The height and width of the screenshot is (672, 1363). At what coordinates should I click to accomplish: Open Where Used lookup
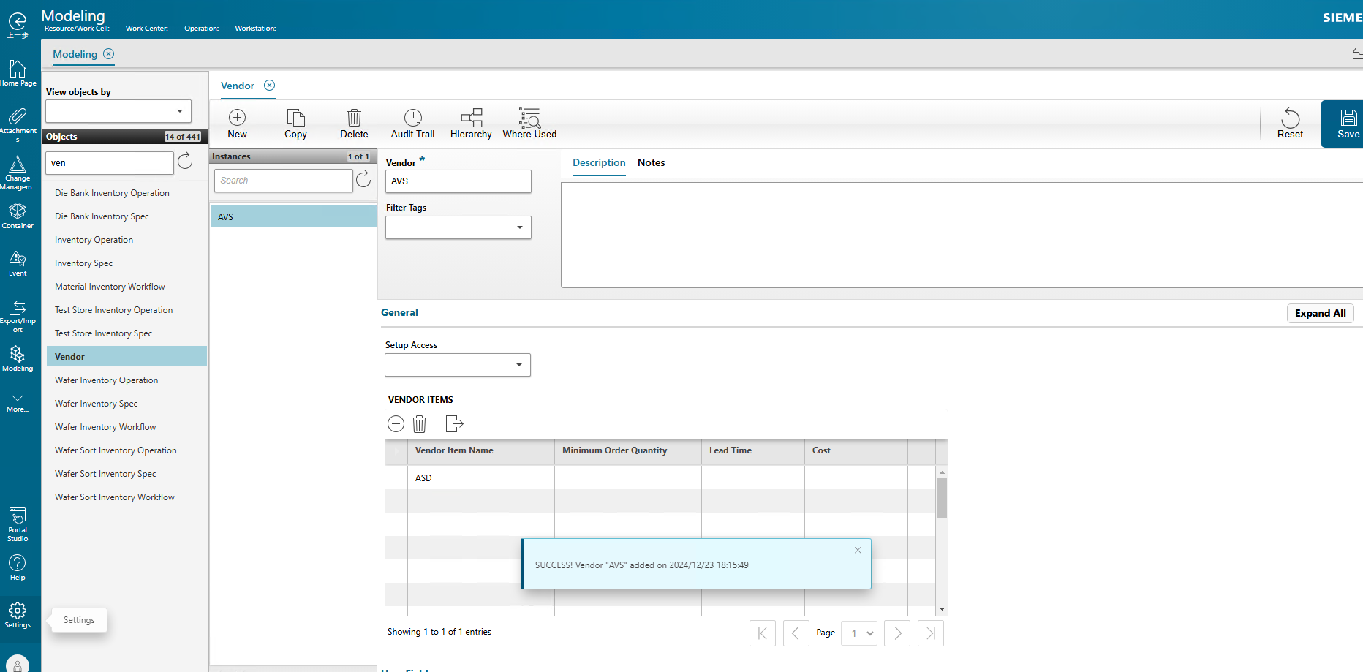(529, 124)
